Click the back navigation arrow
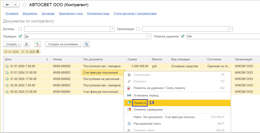This screenshot has width=260, height=133. [x=7, y=5]
